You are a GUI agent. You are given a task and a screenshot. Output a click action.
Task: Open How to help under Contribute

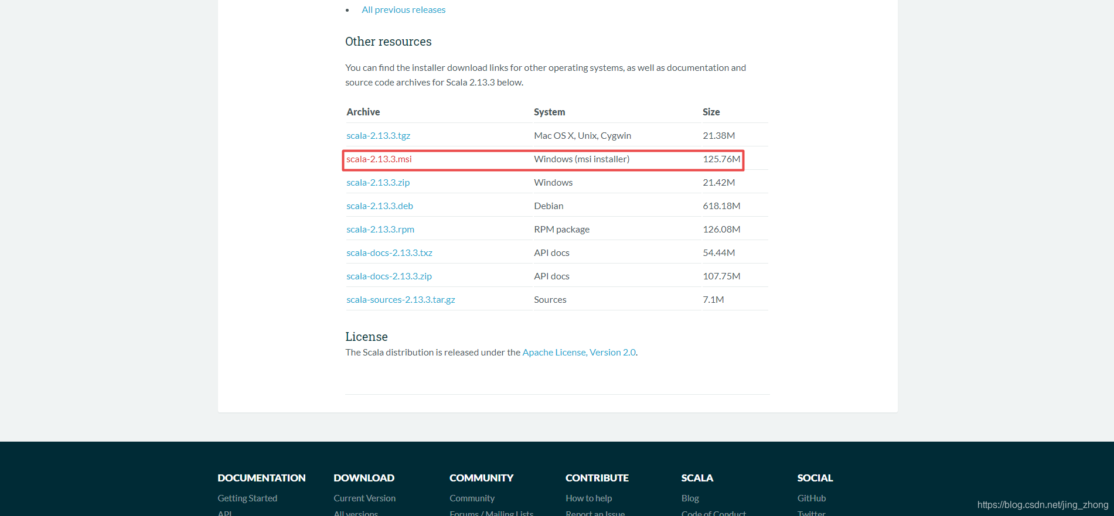[x=588, y=498]
